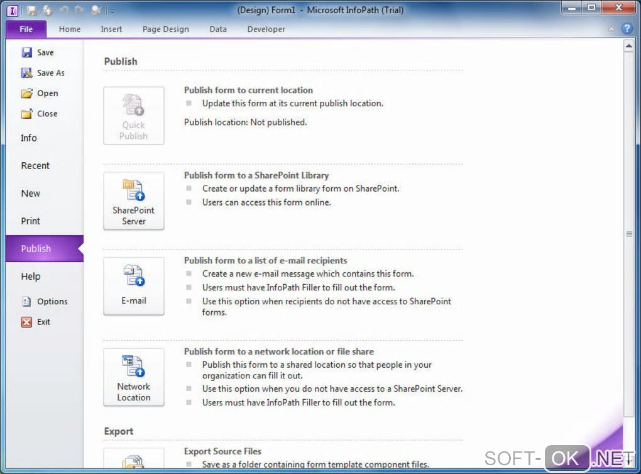Click the 'Export Source Files' heading
The image size is (641, 474).
coord(222,451)
